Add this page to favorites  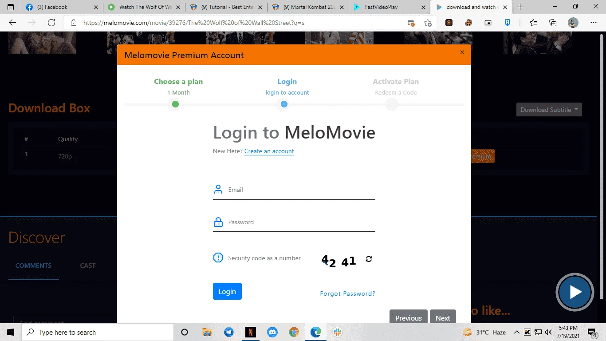(x=428, y=23)
